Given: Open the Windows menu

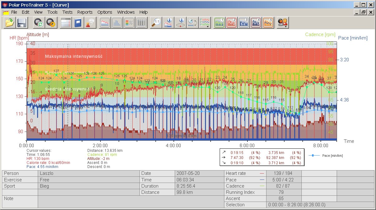Looking at the screenshot, I should click(x=126, y=12).
